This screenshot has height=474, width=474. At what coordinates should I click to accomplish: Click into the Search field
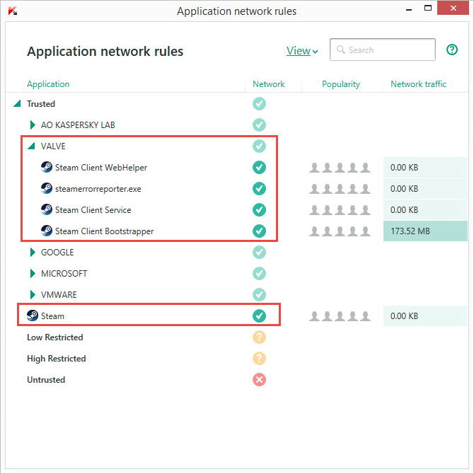383,50
